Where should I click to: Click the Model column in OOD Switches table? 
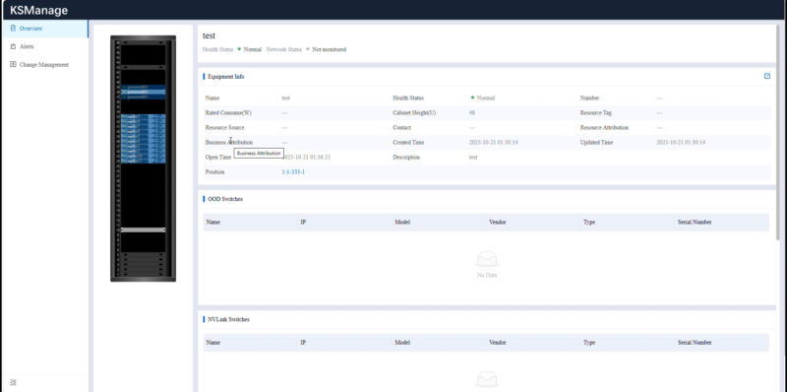(x=402, y=223)
